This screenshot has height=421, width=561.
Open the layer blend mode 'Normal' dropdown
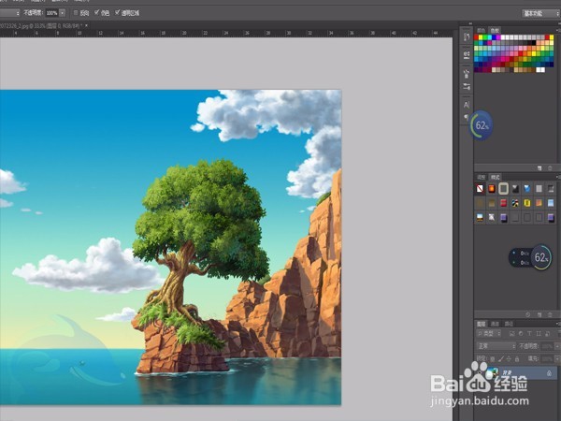coord(496,346)
